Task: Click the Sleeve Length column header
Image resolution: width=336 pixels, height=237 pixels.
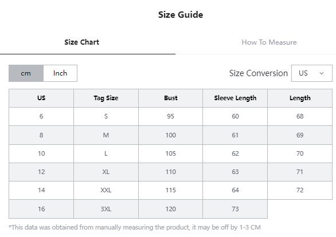Action: pos(235,98)
